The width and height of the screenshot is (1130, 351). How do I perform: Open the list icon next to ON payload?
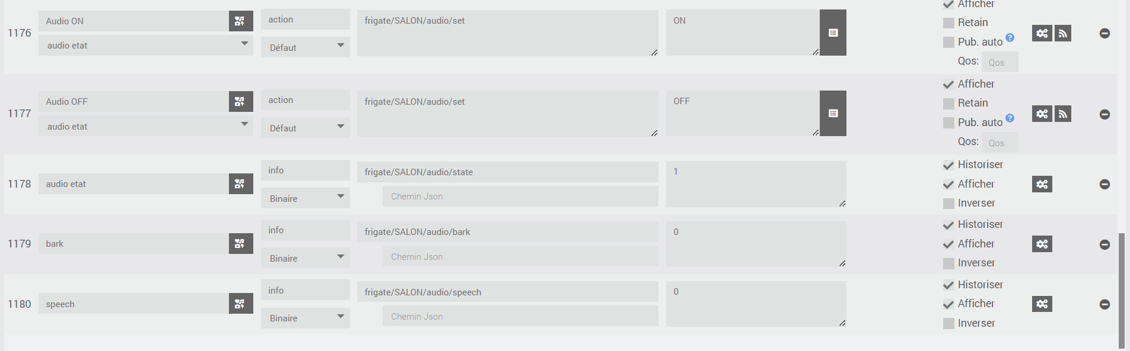[833, 33]
